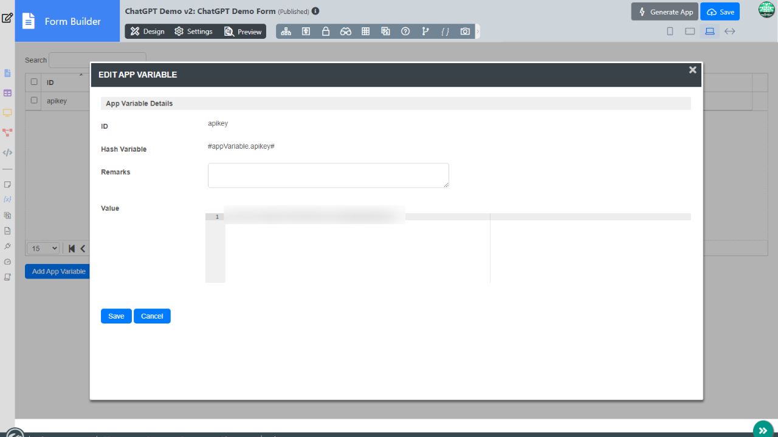Switch to mobile phone preview size
This screenshot has height=437, width=778.
pyautogui.click(x=670, y=32)
